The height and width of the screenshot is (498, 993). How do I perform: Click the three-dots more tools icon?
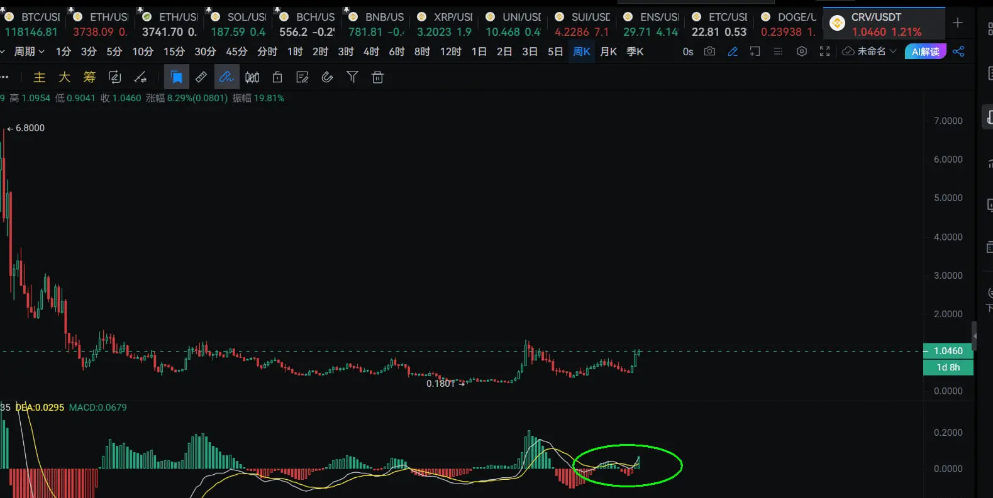(4, 77)
